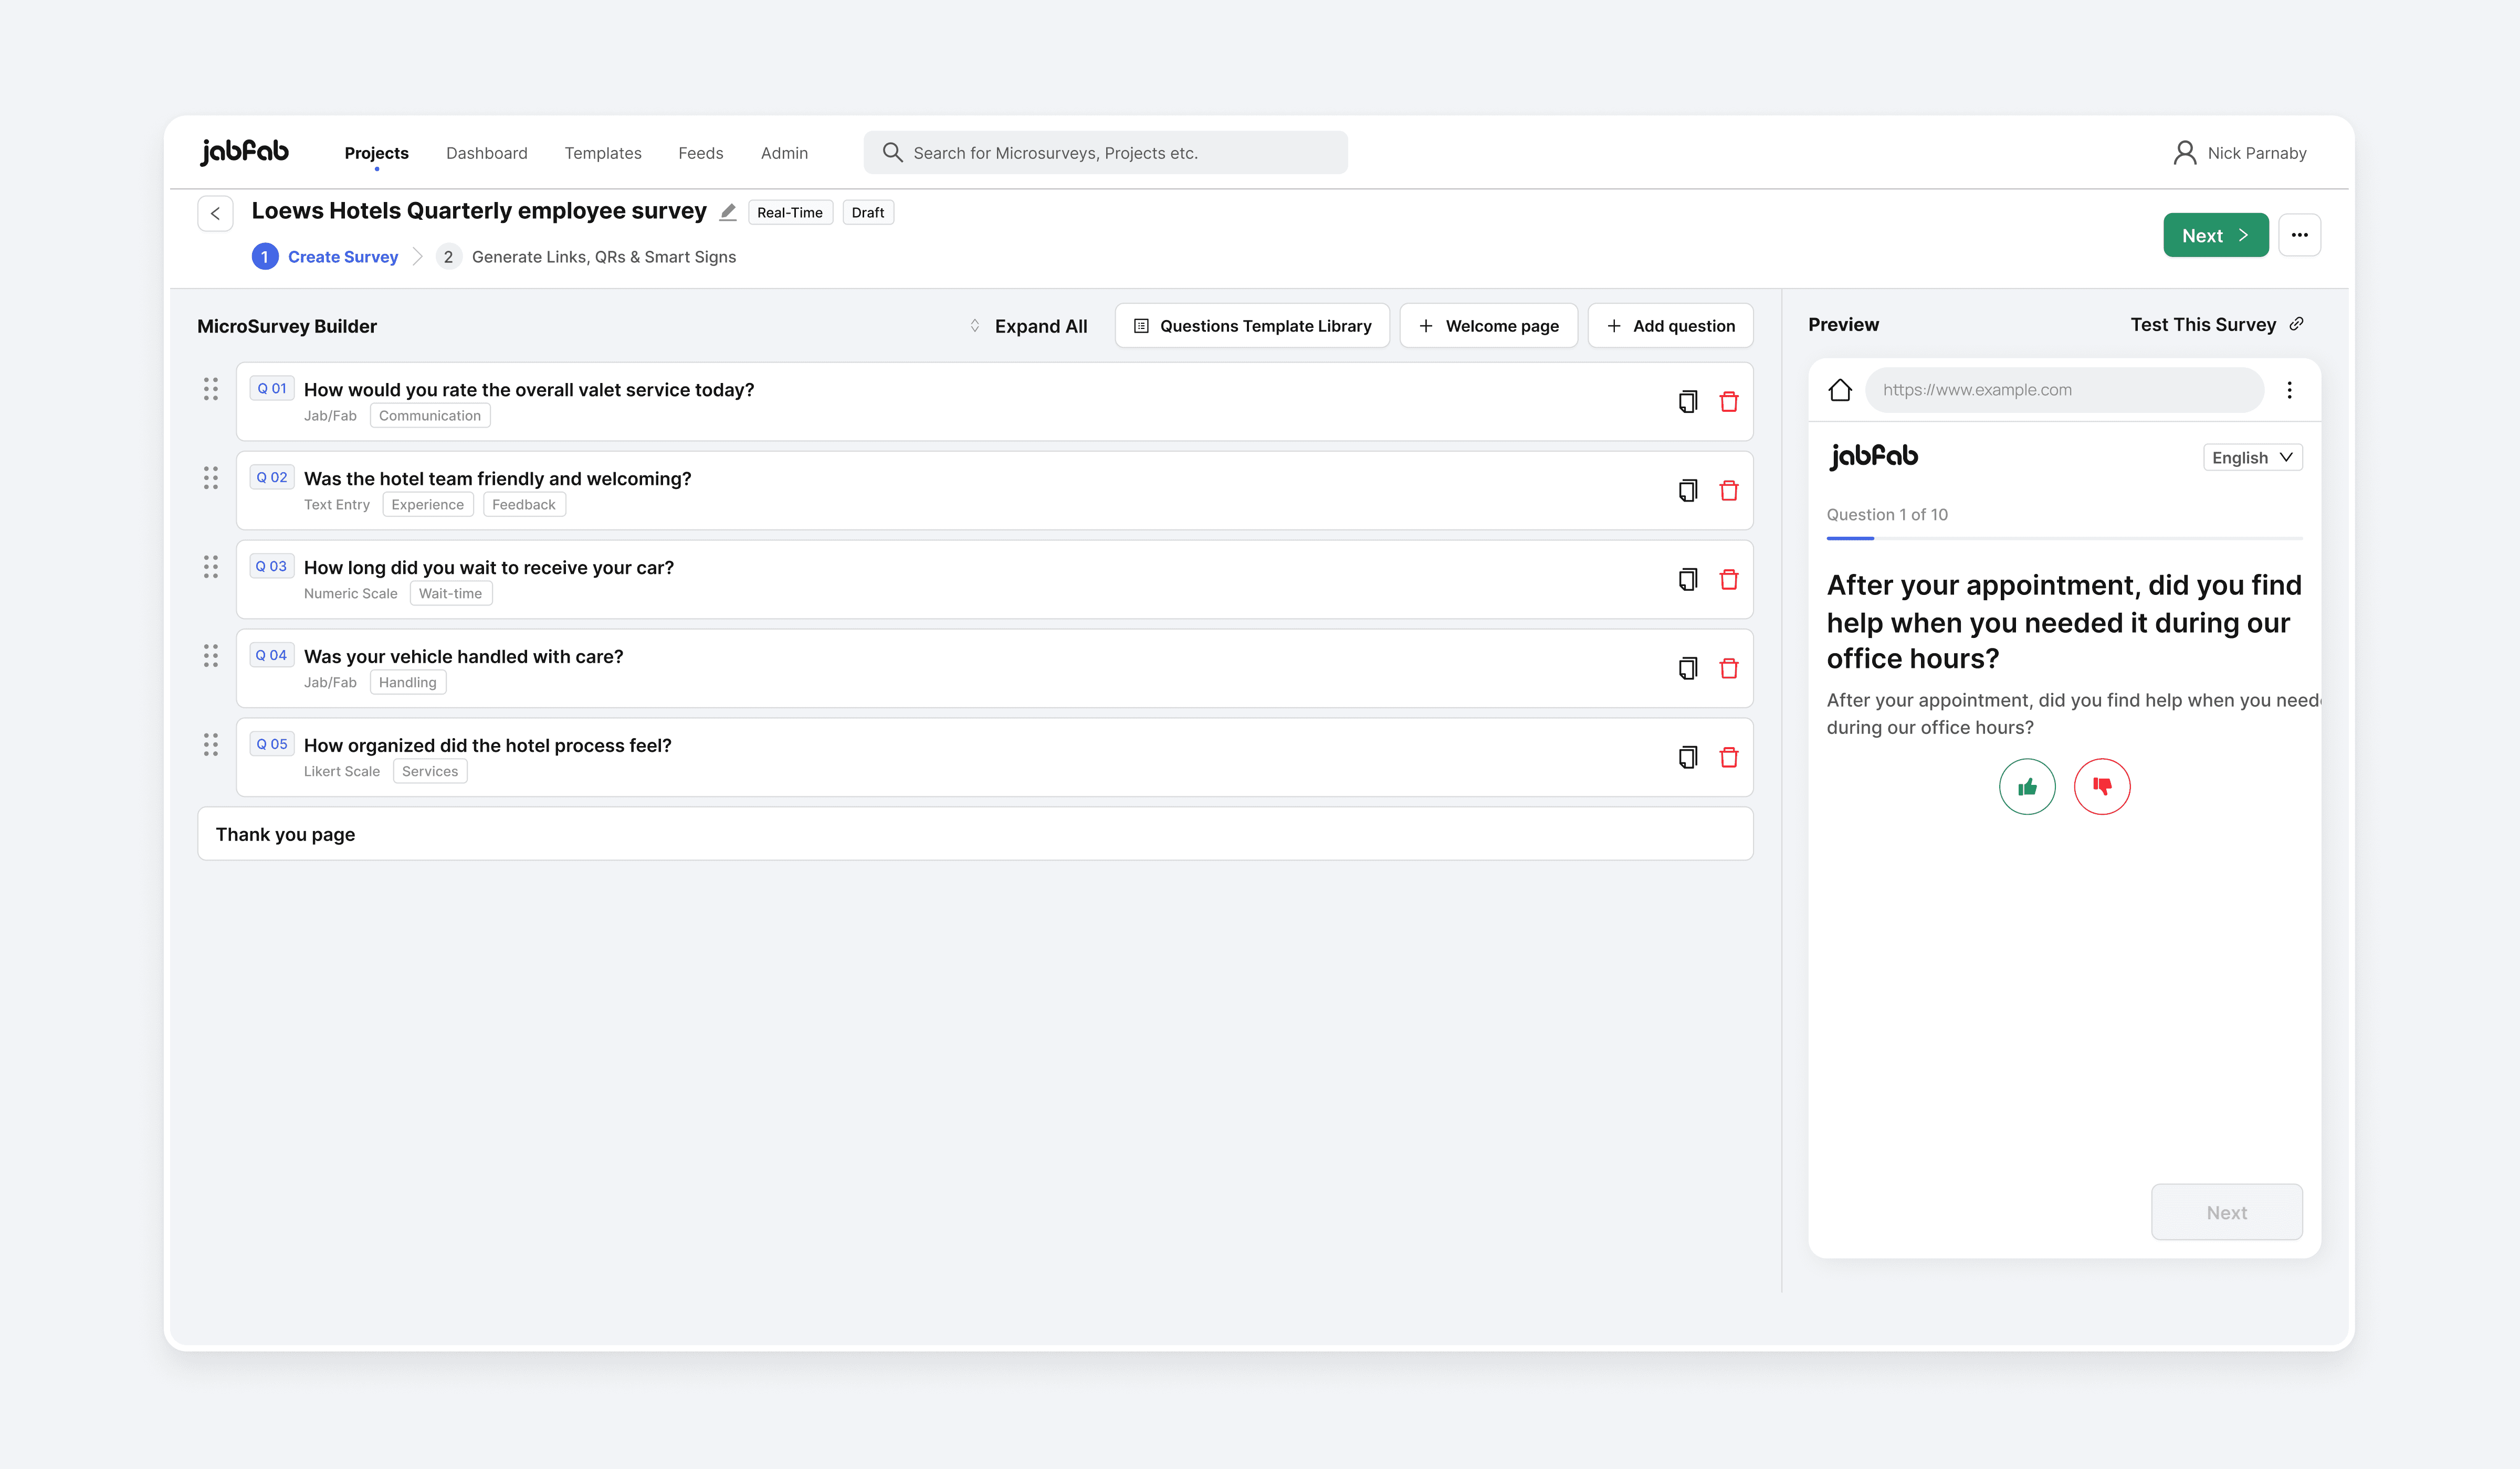2520x1469 pixels.
Task: Delete question Q 03 with trash icon
Action: pos(1728,580)
